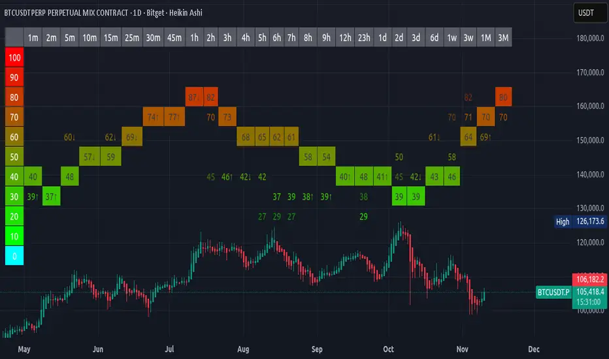Click the Dec label on time axis
609x359 pixels.
(534, 349)
